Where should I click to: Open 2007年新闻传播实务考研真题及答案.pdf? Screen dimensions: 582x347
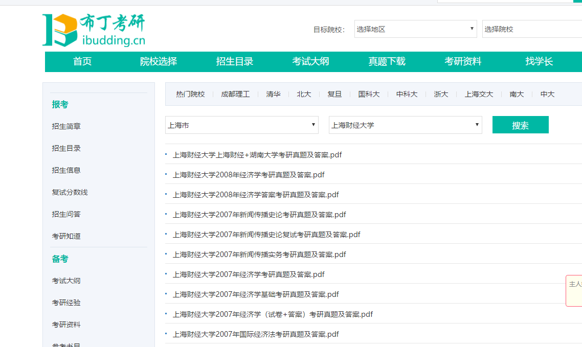[x=259, y=255]
